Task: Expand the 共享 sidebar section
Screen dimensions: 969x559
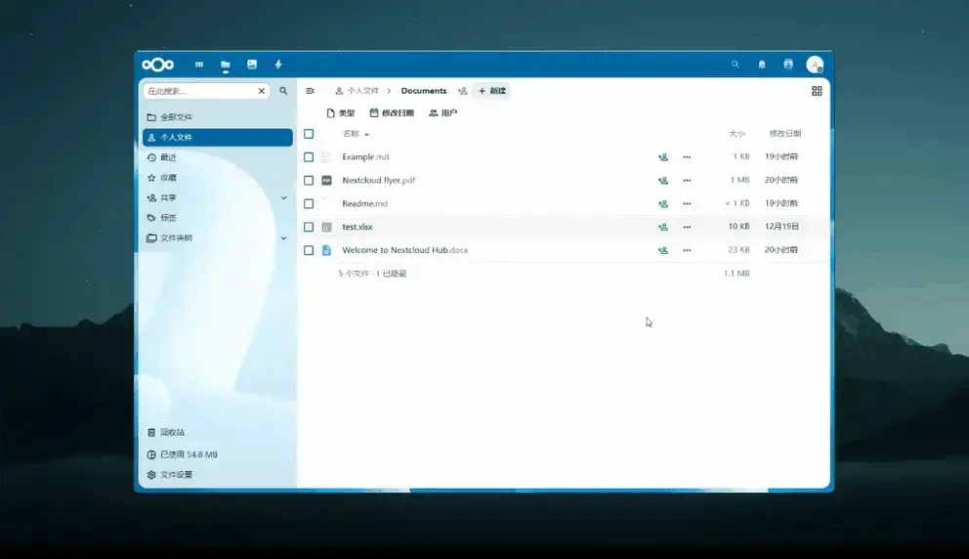Action: point(284,198)
